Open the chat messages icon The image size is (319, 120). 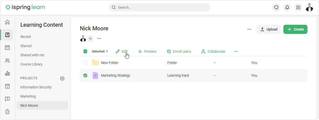(x=276, y=7)
